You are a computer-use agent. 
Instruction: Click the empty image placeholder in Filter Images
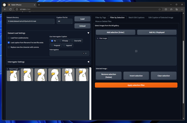pos(136,51)
